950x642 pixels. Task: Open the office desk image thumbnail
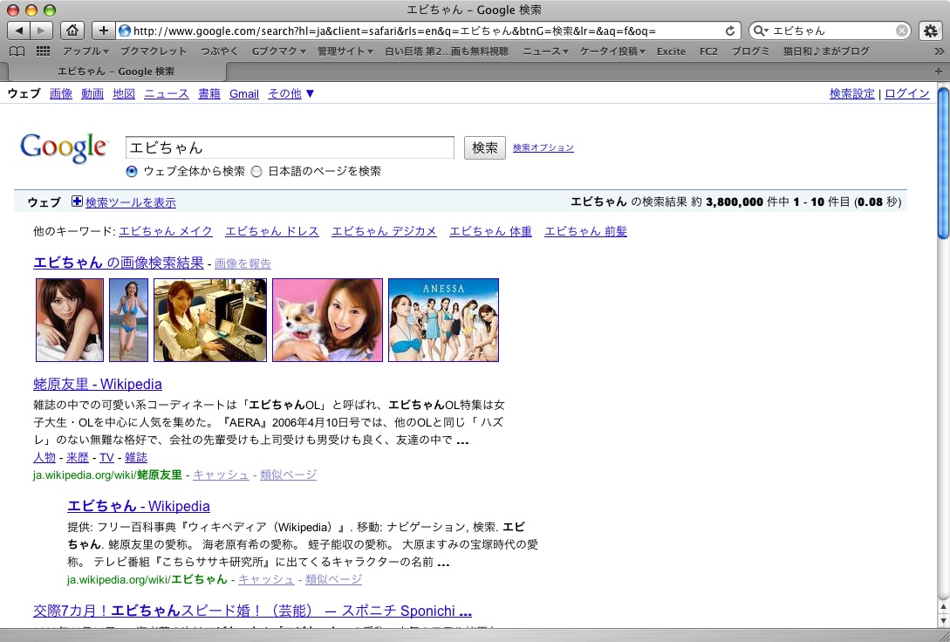210,320
